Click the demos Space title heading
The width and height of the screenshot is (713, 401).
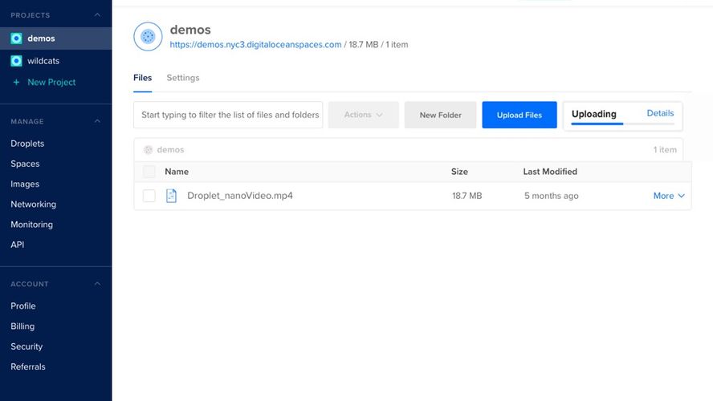coord(190,30)
